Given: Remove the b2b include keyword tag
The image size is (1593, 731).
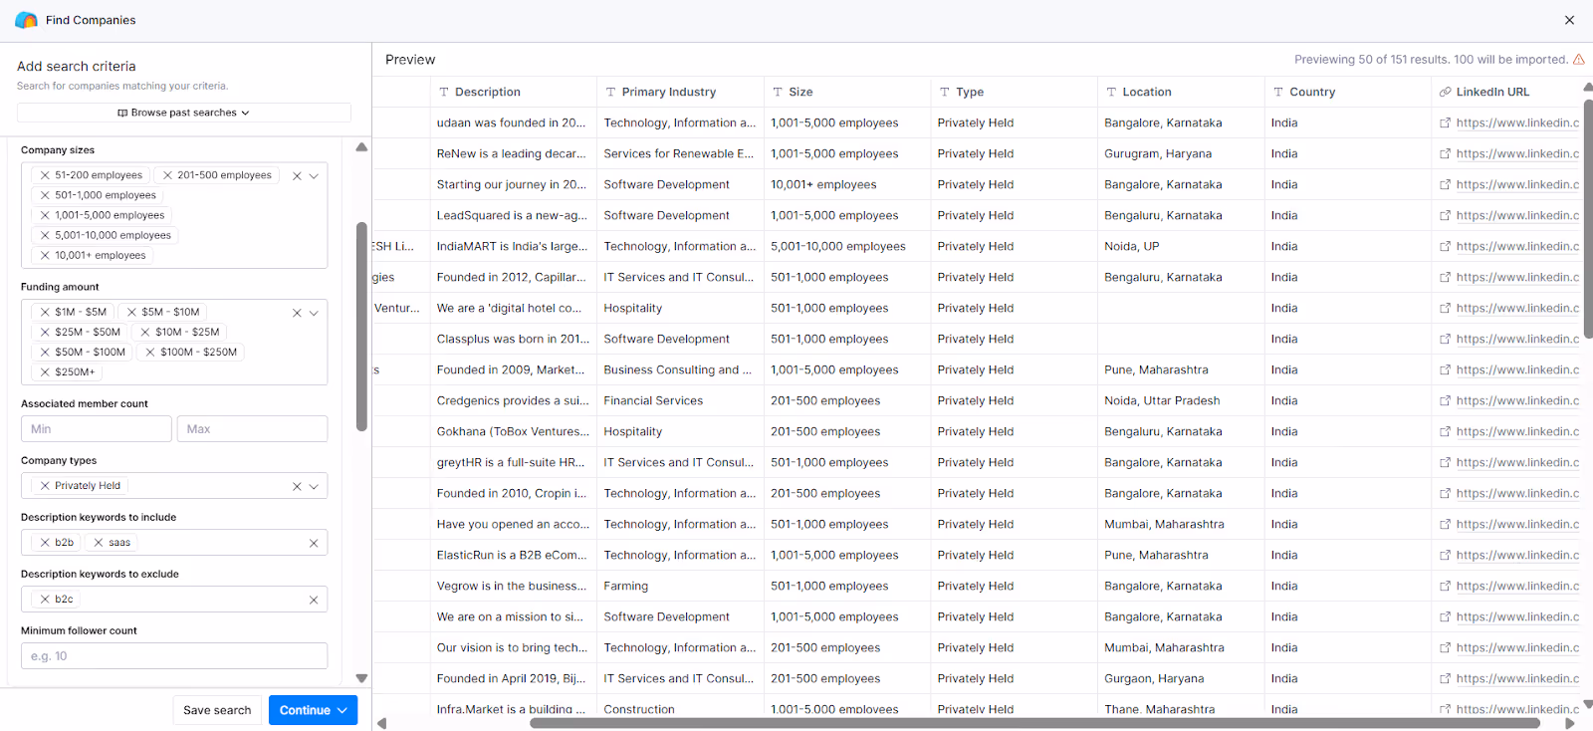Looking at the screenshot, I should [x=45, y=543].
